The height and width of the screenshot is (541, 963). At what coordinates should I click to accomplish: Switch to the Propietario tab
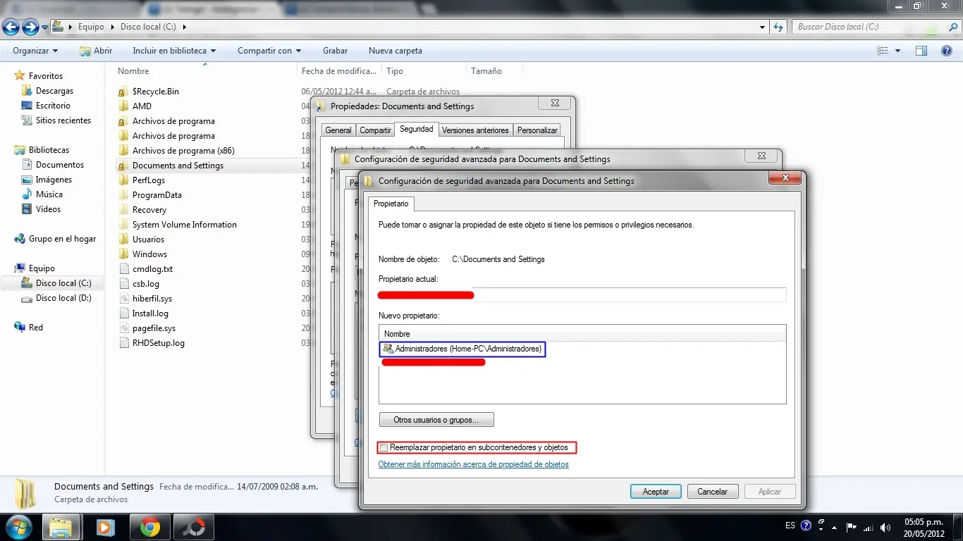pyautogui.click(x=391, y=204)
